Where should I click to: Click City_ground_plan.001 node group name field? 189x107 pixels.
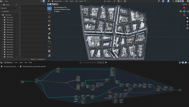(90, 63)
